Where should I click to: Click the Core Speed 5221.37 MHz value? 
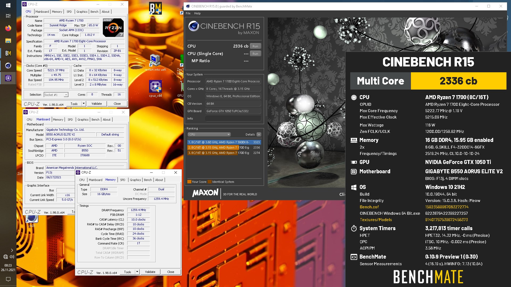click(56, 70)
